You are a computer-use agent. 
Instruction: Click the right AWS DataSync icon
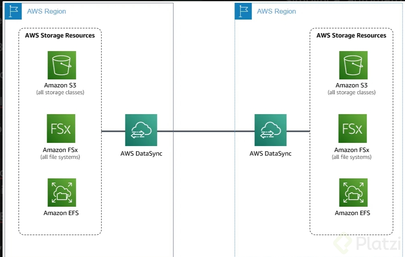pos(270,130)
